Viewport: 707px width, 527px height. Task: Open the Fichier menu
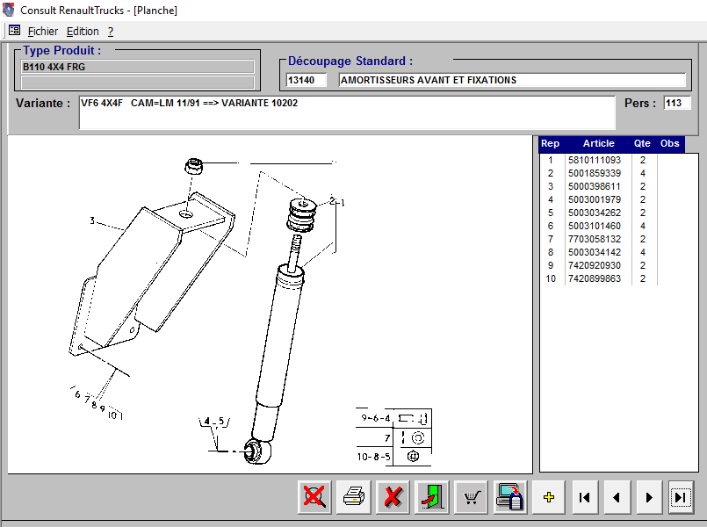tap(43, 31)
